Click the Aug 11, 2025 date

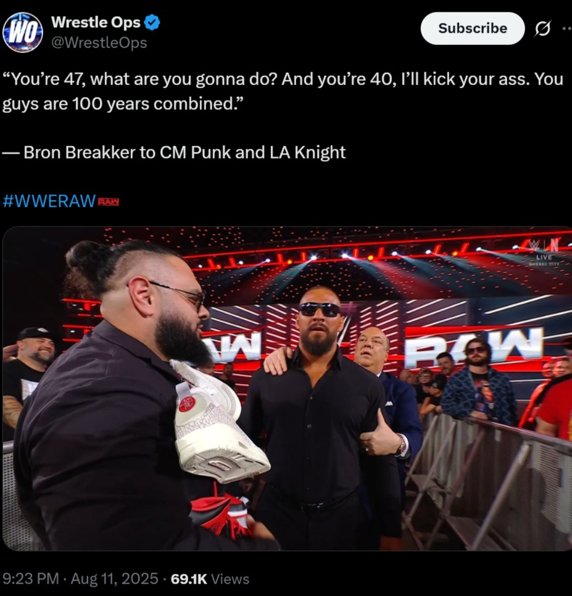pos(114,579)
